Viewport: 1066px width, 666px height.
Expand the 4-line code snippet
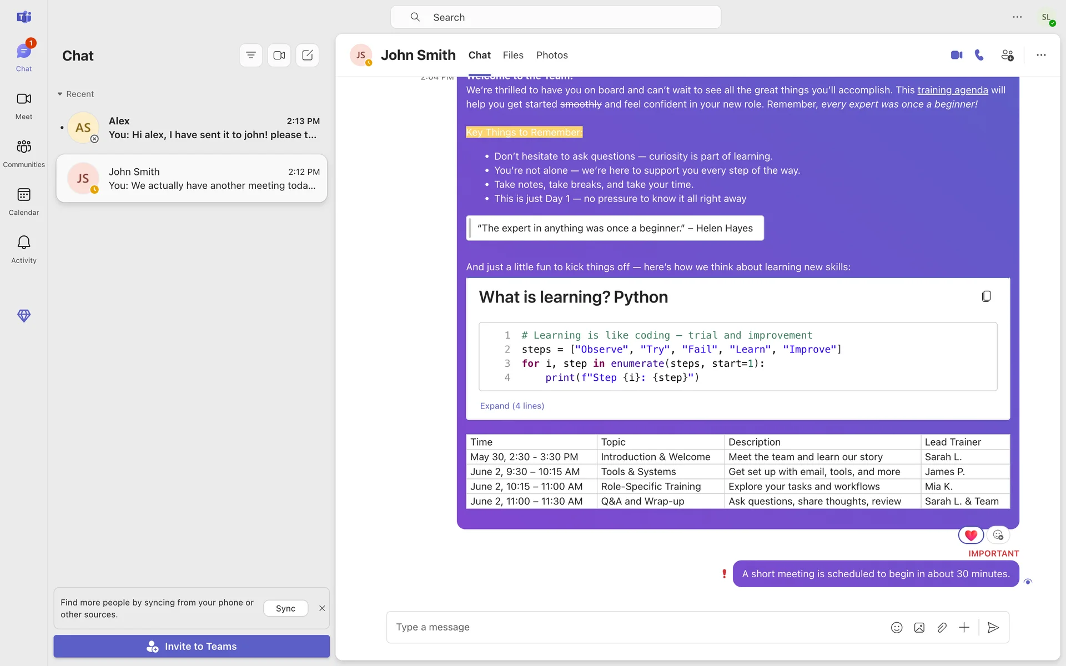click(x=512, y=406)
